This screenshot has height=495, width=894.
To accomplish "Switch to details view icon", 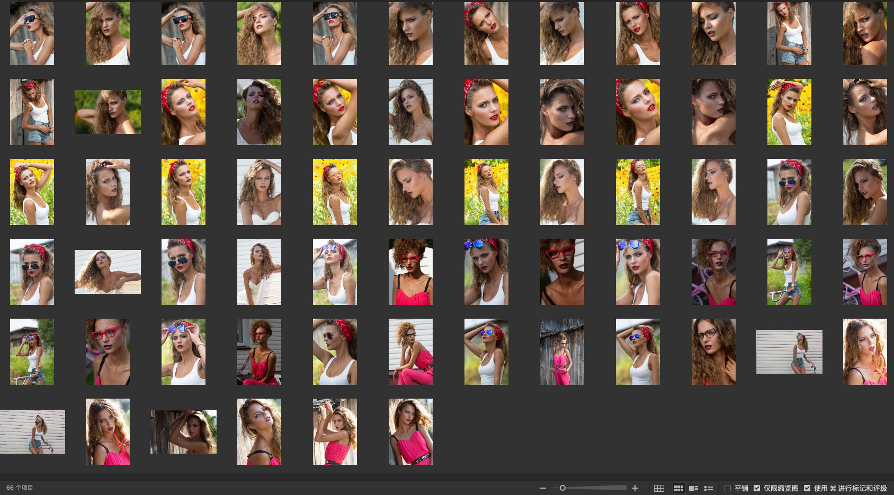I will tap(693, 488).
